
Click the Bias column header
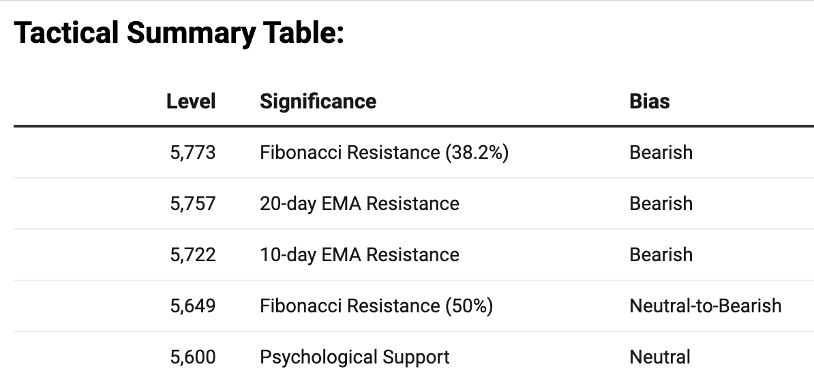coord(650,102)
